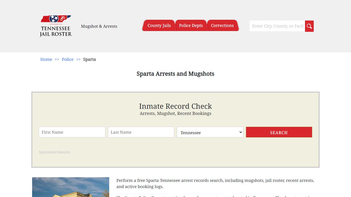
Task: Click the Arrests, Mugshot, Recent Bookings subtitle
Action: (175, 113)
